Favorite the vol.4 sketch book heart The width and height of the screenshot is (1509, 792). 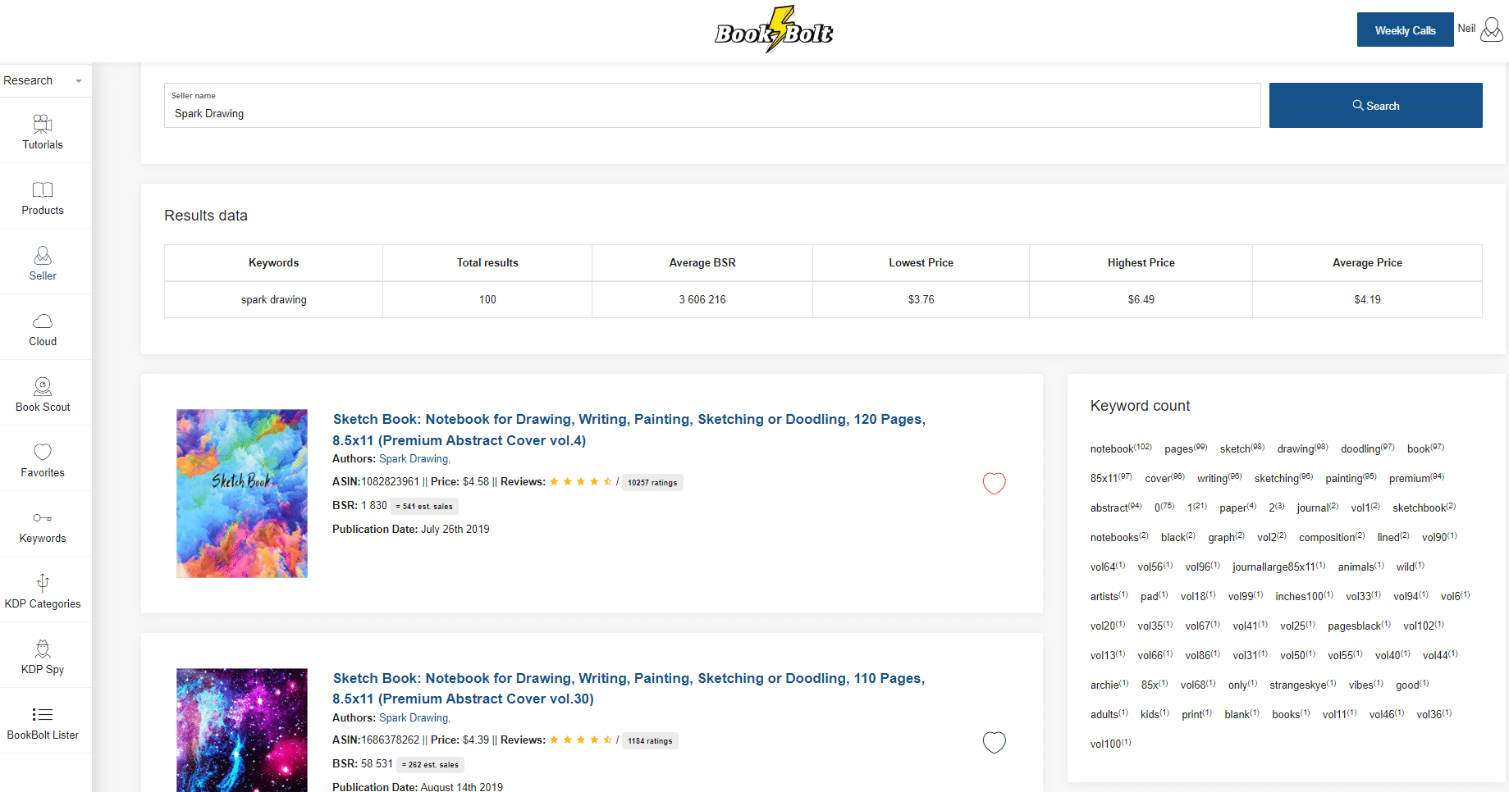click(994, 484)
